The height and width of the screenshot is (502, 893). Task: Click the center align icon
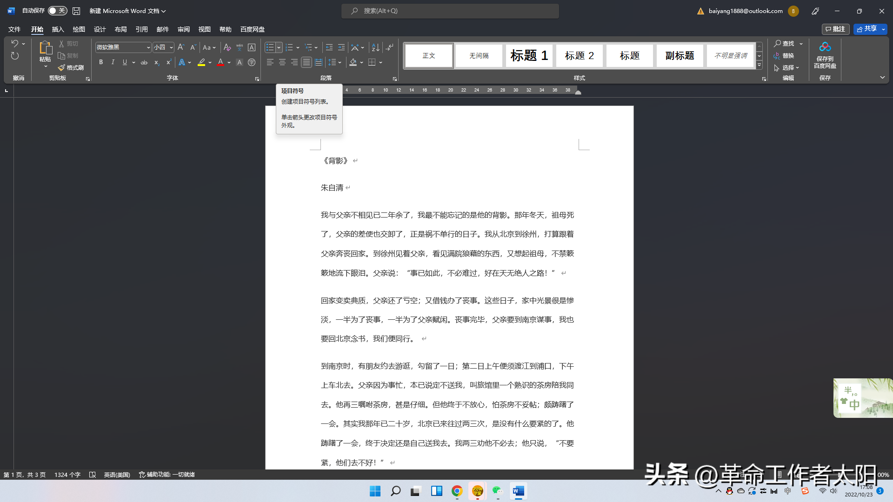click(x=282, y=62)
